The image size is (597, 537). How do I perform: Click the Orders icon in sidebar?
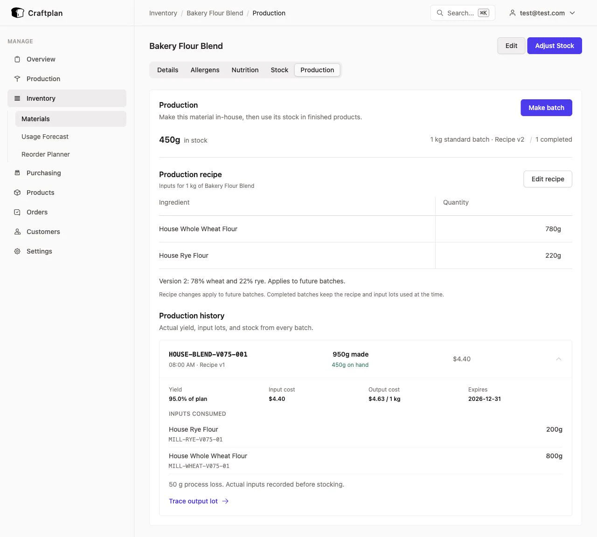pos(17,212)
